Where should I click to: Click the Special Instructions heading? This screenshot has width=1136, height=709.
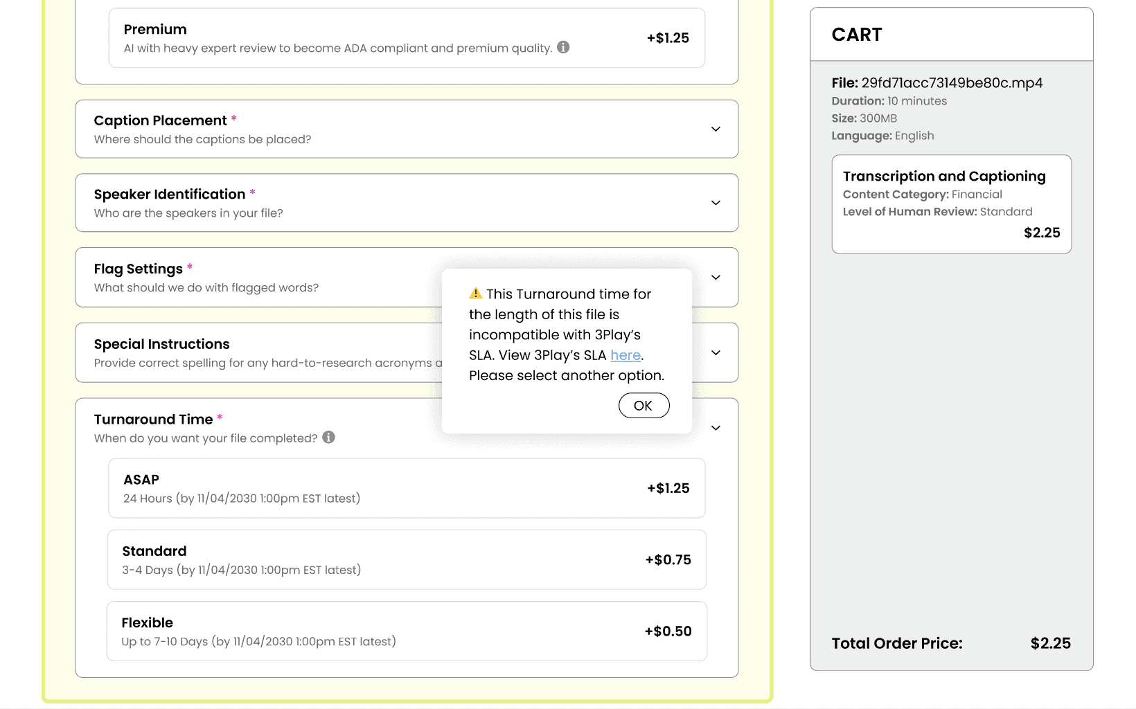[x=161, y=344]
